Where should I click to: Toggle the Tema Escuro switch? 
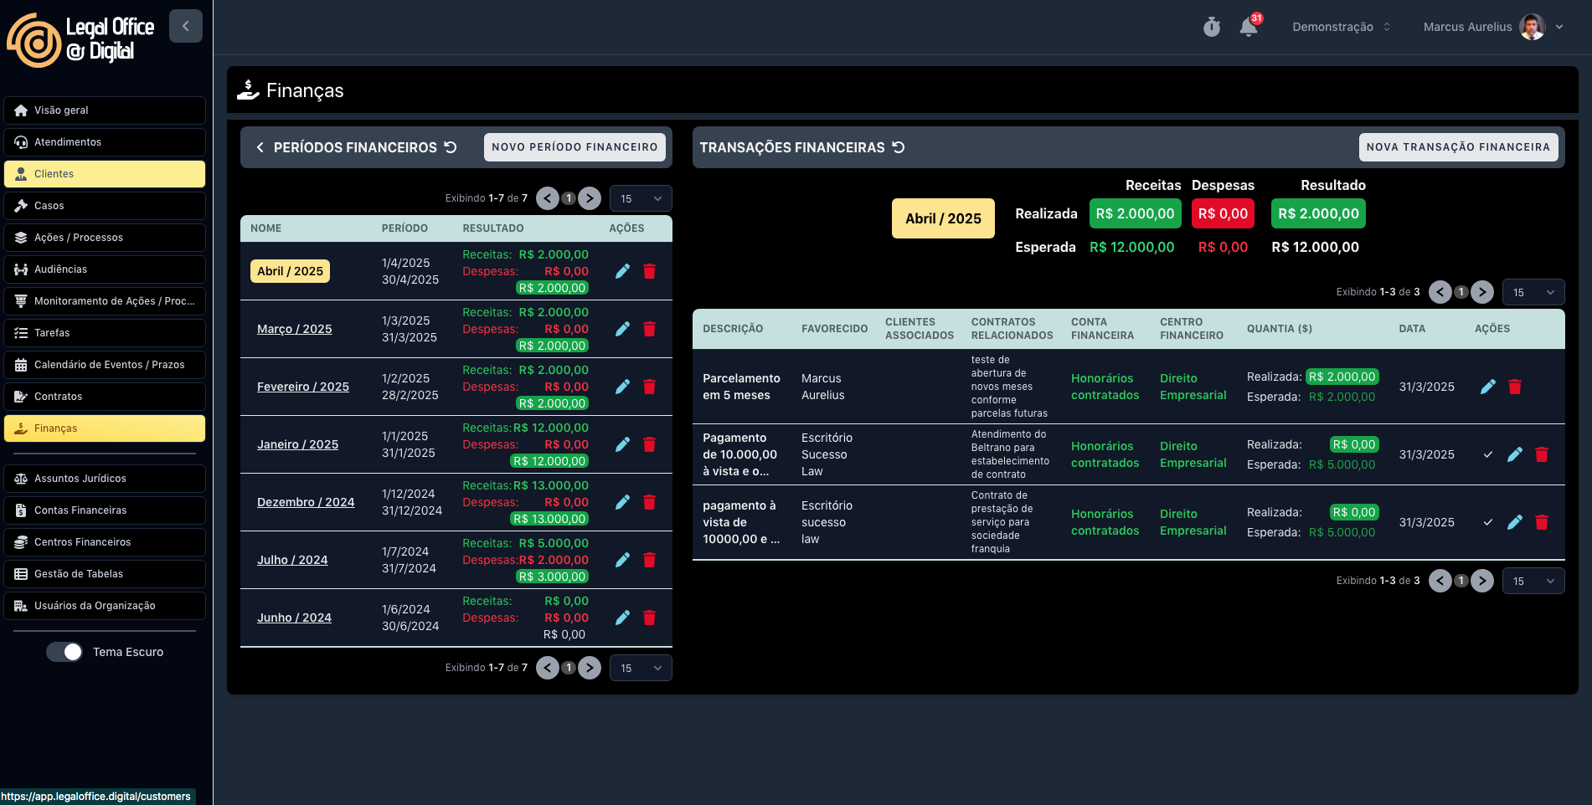64,652
